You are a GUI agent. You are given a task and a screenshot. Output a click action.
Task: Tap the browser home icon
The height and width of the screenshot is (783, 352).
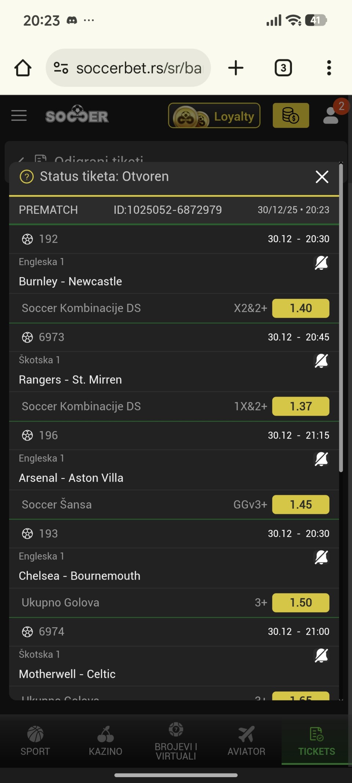(x=23, y=68)
